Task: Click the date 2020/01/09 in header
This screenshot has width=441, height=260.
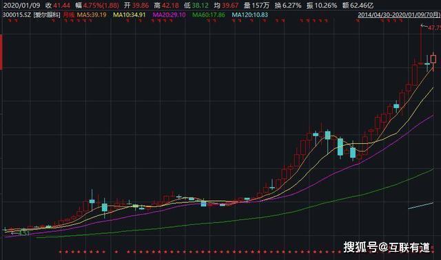Action: coord(21,6)
